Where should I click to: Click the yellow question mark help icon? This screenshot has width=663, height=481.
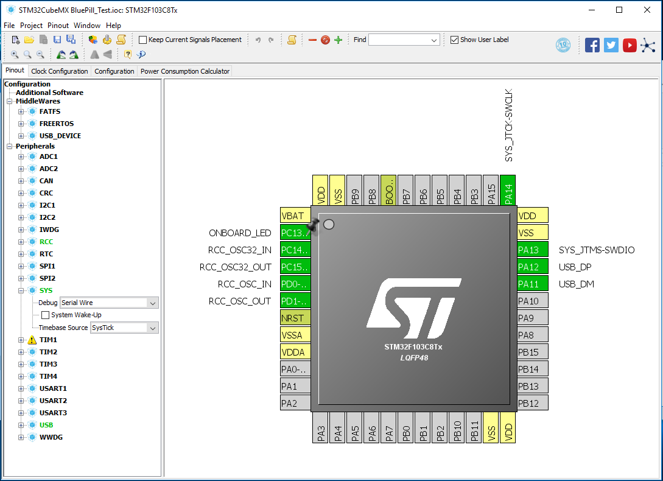[x=127, y=54]
